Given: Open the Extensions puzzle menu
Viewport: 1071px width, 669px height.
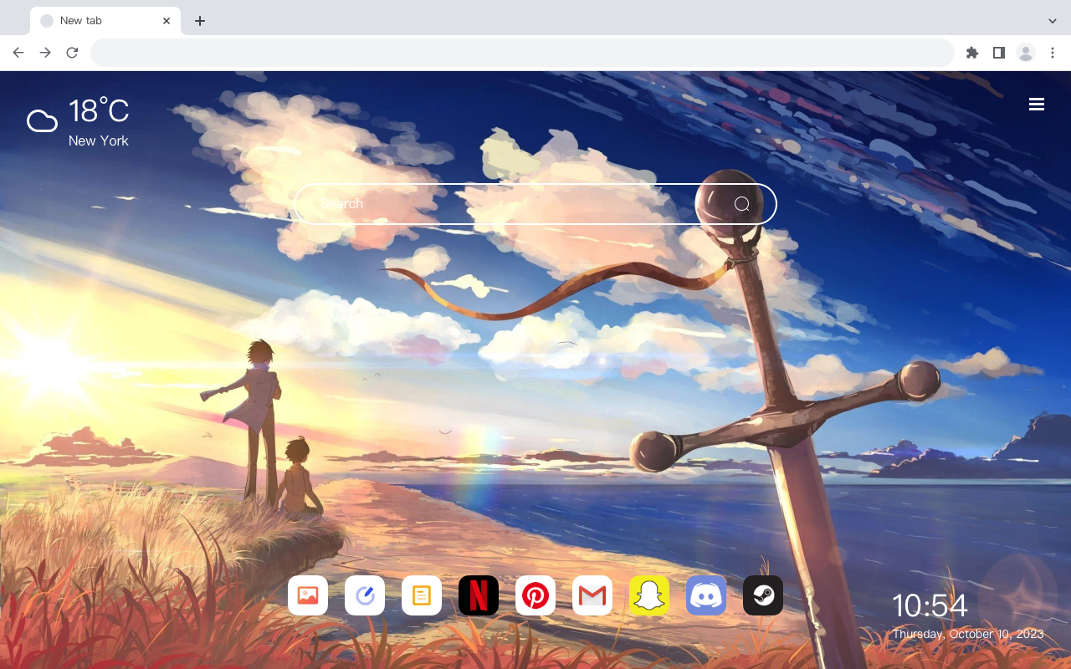Looking at the screenshot, I should (971, 53).
